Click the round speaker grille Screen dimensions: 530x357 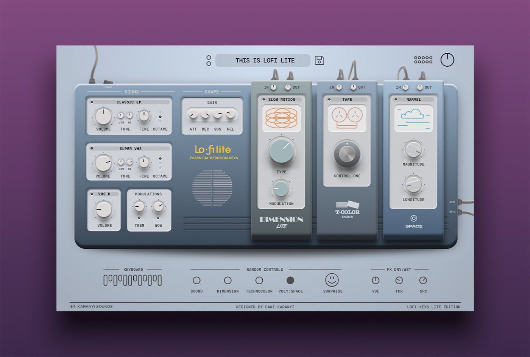212,188
